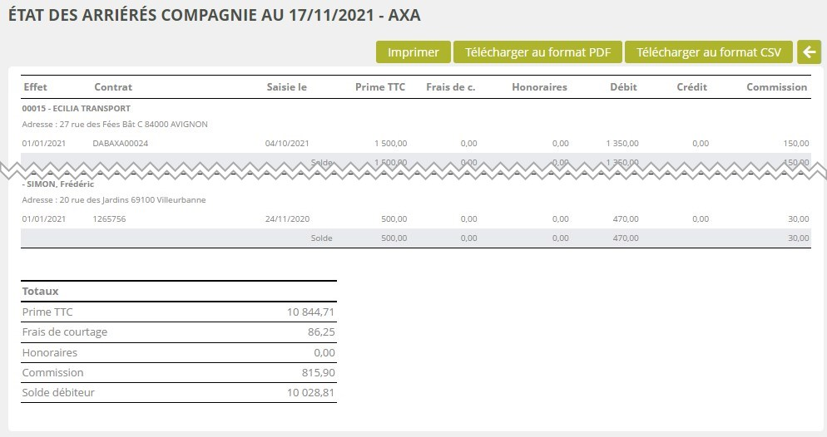Click the Avignon address line
This screenshot has height=437, width=827.
pyautogui.click(x=115, y=125)
